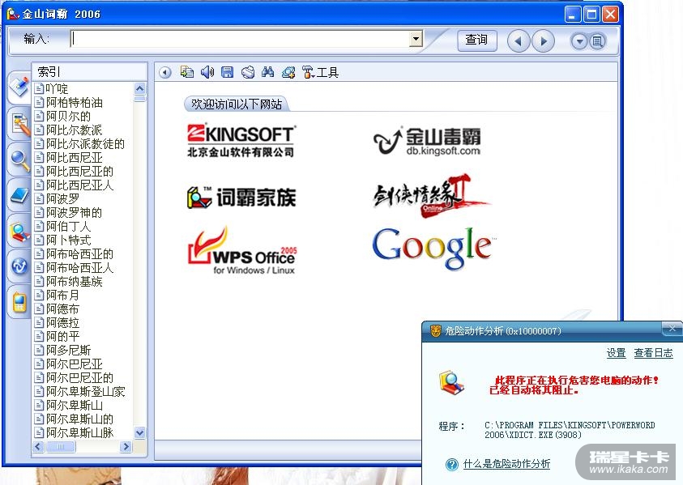Select the blue globe sidebar tab

(19, 266)
